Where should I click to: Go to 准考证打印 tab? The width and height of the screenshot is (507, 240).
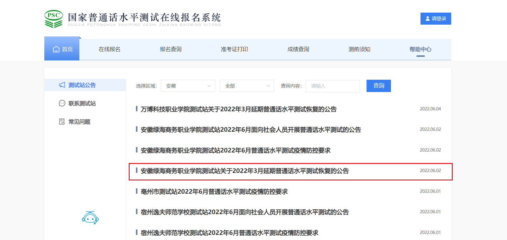point(235,49)
